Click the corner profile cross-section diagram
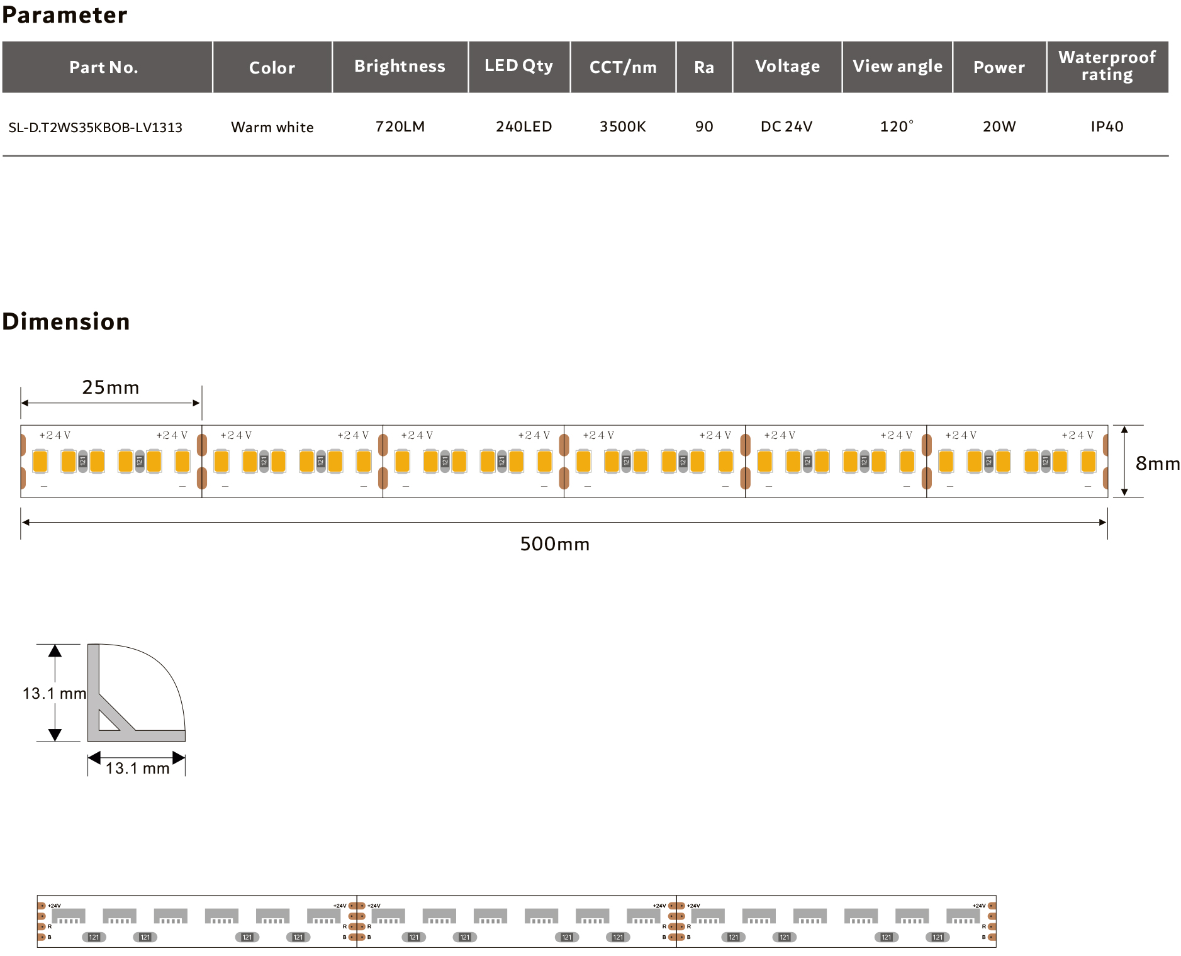Screen dimensions: 1181x956 (x=136, y=692)
